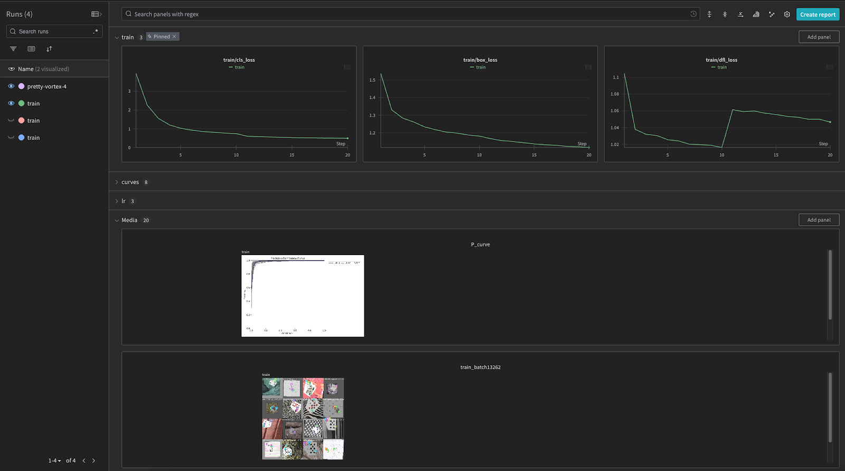Remove the Pinned tag with its X
Viewport: 845px width, 471px height.
coord(174,36)
